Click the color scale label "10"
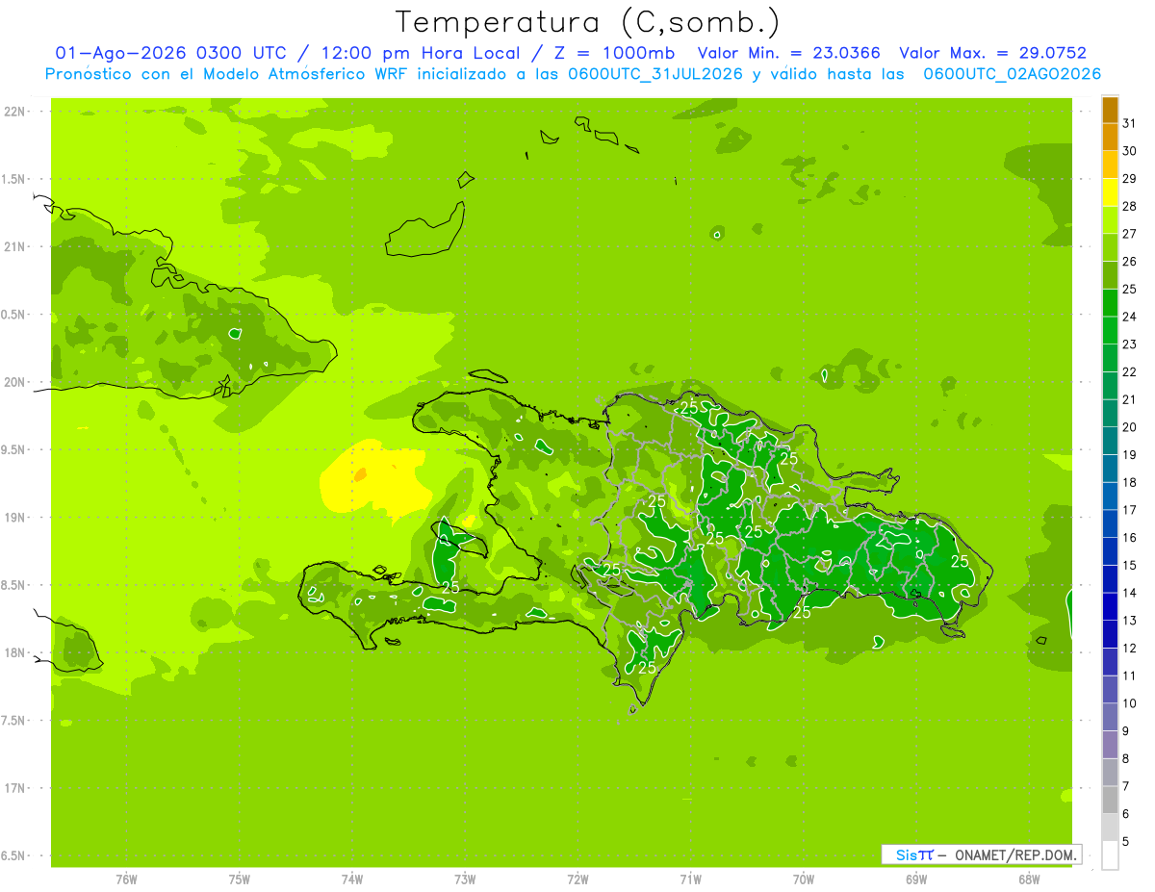Viewport: 1155px width, 892px height. click(x=1130, y=703)
